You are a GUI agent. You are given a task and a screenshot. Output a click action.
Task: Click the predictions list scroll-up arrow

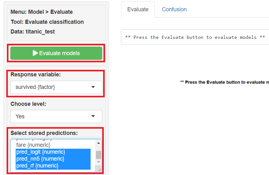tap(98, 143)
